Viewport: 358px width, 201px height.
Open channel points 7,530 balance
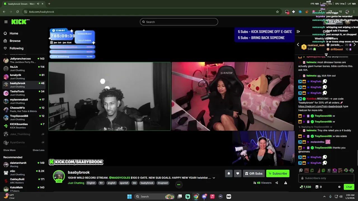point(305,187)
